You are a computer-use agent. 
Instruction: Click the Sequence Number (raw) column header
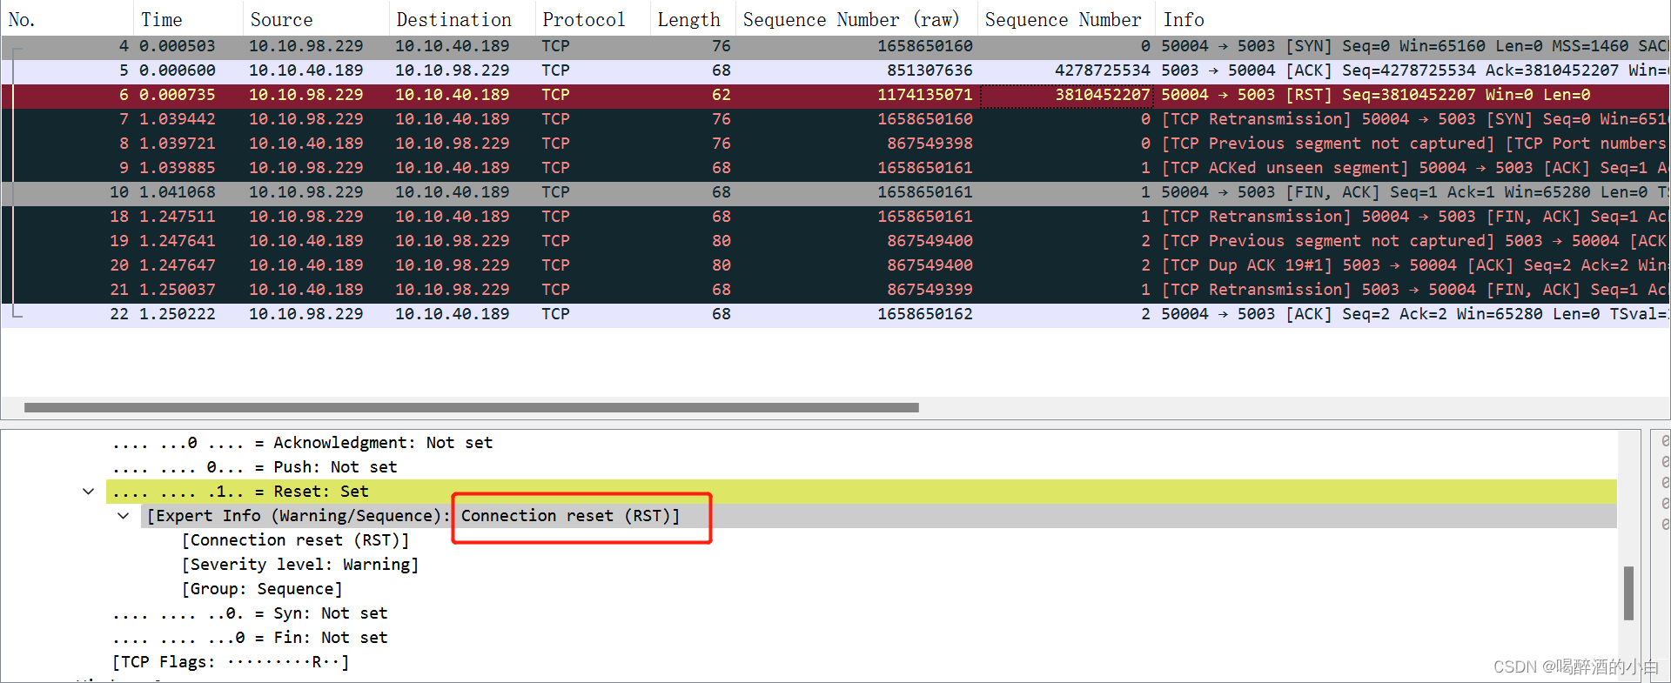856,19
